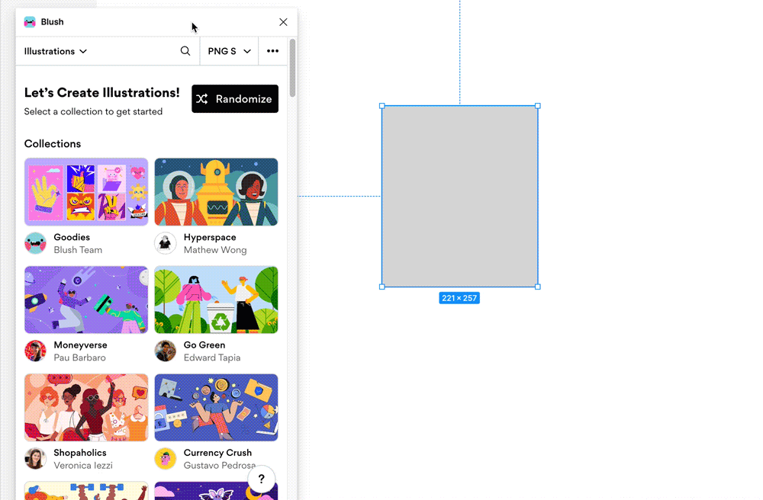The height and width of the screenshot is (500, 763).
Task: Click the Mathew Wong author name
Action: click(215, 250)
